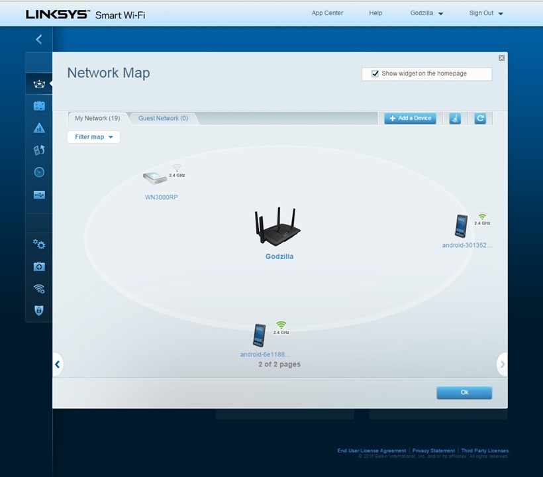Viewport: 543px width, 477px height.
Task: Refresh the network map
Action: [x=480, y=119]
